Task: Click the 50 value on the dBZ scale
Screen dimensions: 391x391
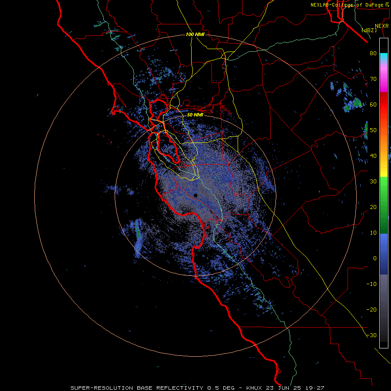Action: (x=373, y=130)
